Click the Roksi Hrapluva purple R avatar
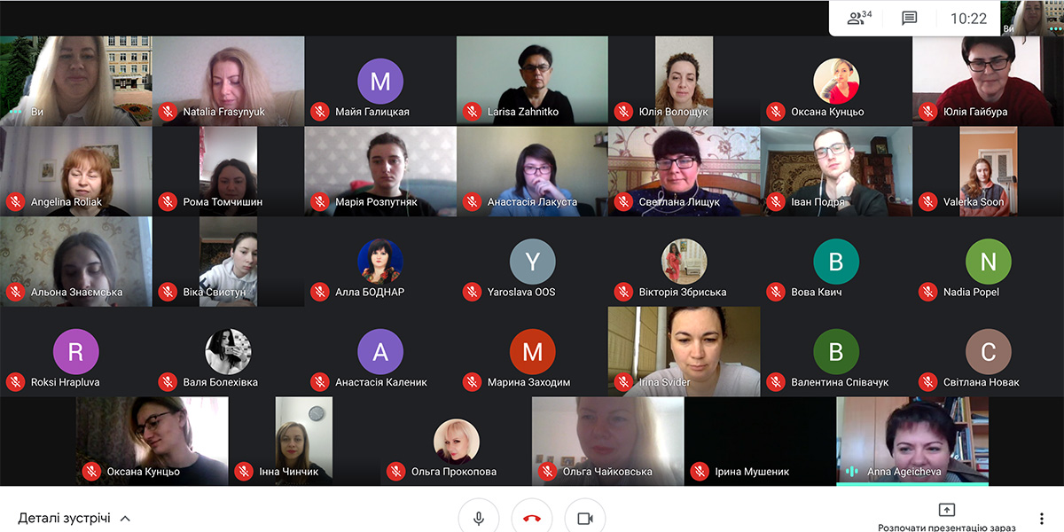The height and width of the screenshot is (532, 1064). 76,352
